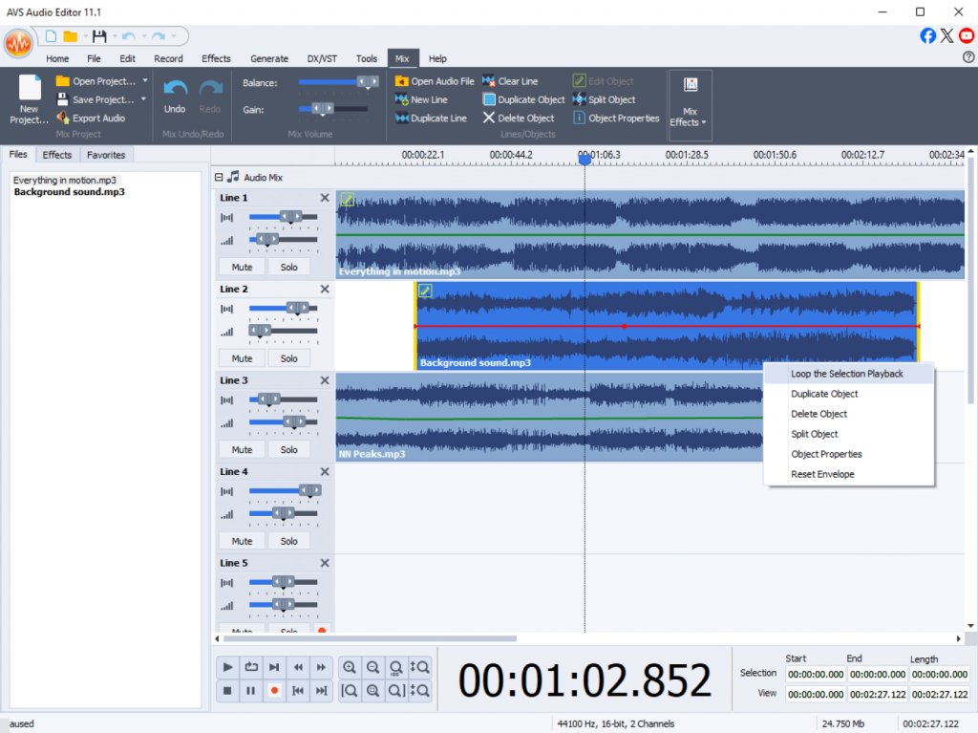Open the Favorites panel tab

105,155
